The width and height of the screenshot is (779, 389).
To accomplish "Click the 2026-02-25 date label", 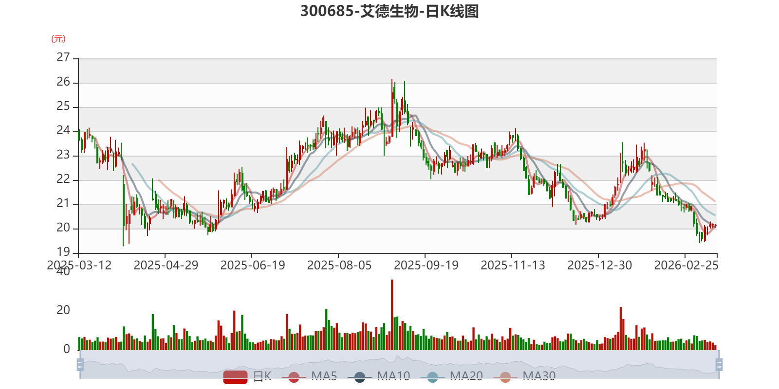I will point(686,265).
